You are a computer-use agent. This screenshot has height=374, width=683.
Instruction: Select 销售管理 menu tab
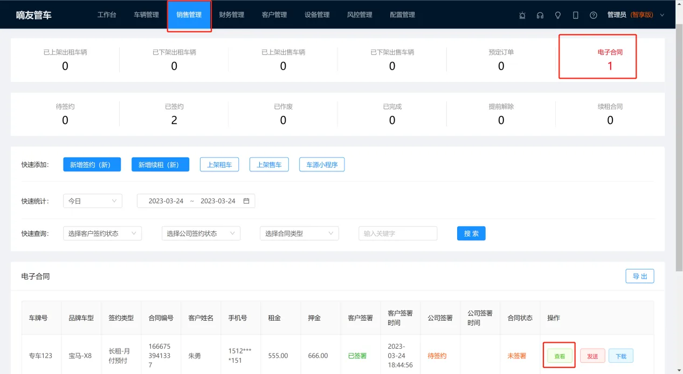(189, 15)
